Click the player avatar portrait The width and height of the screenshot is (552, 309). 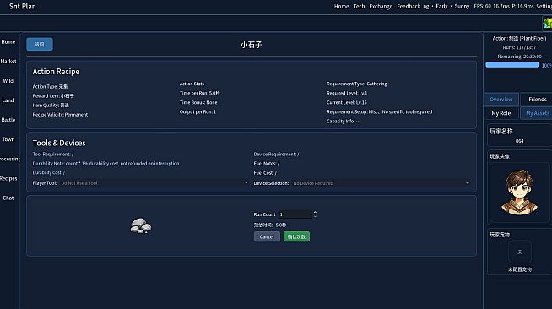tap(519, 192)
